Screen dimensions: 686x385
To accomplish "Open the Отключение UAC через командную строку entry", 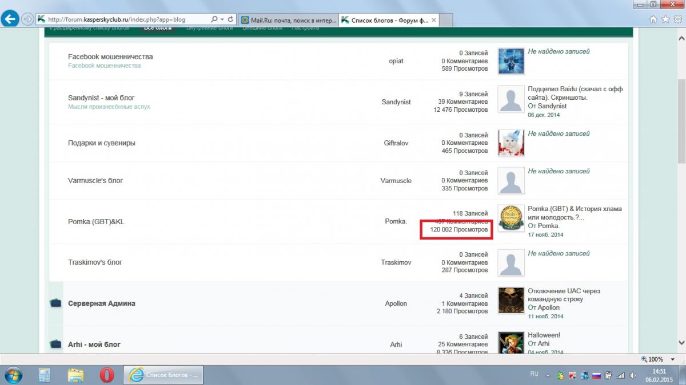I will pyautogui.click(x=564, y=295).
